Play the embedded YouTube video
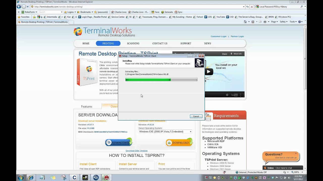Viewport: 323px width, 181px height. point(209,72)
